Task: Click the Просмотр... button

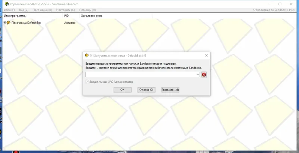Action: pos(170,90)
